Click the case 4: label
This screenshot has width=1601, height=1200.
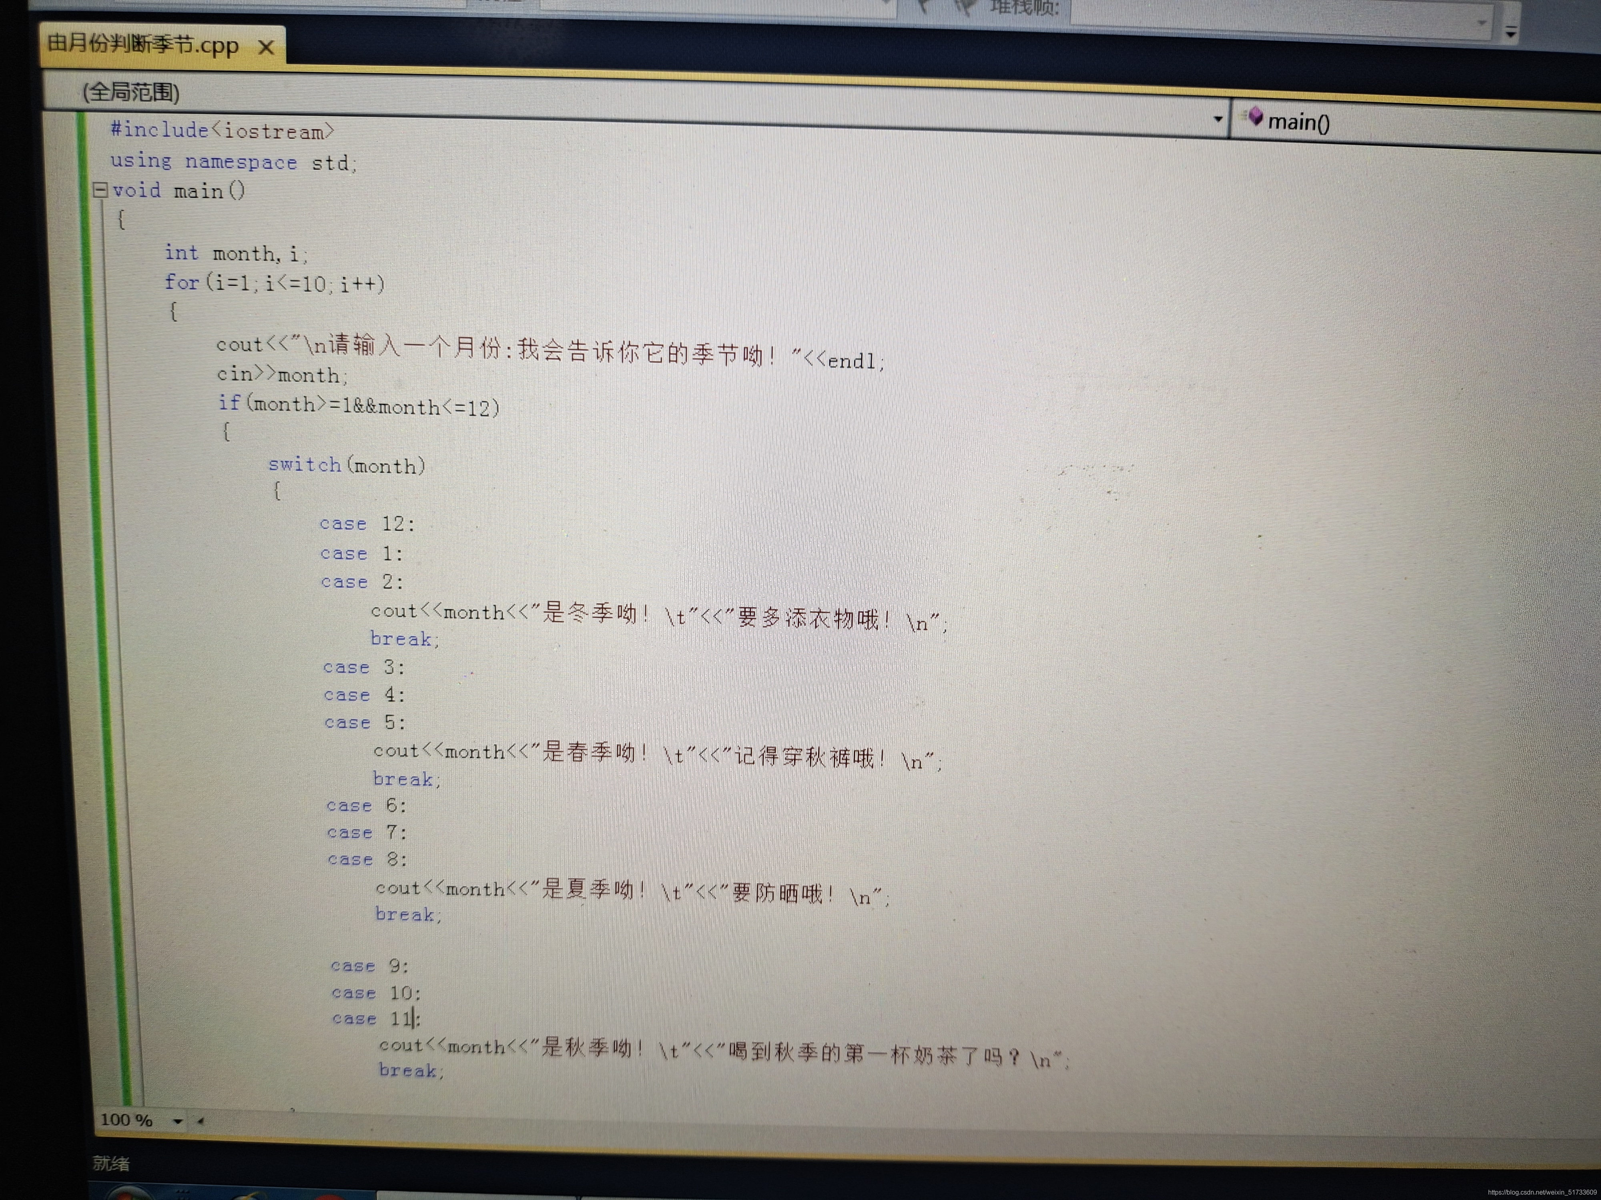[x=365, y=695]
